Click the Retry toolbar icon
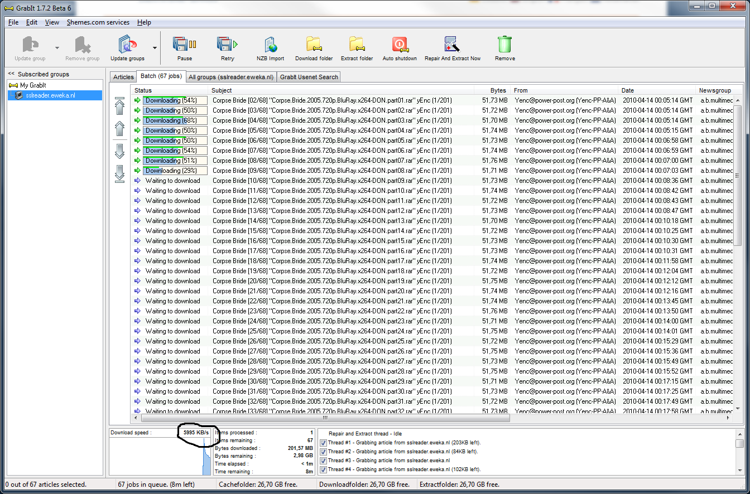This screenshot has height=494, width=750. (227, 49)
